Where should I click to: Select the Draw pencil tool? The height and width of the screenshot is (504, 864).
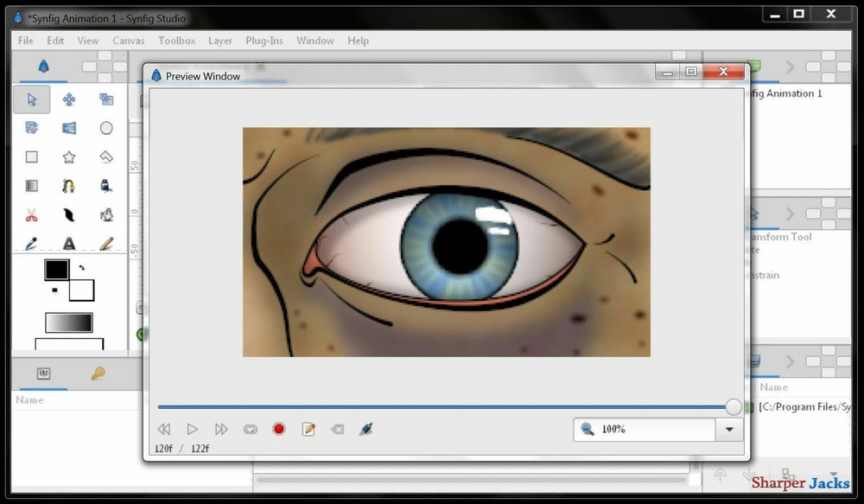point(106,243)
